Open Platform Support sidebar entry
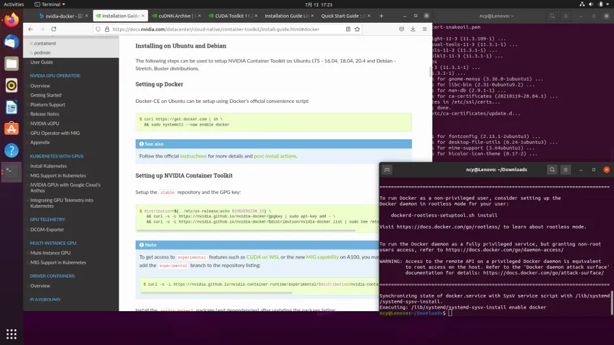 coord(48,104)
